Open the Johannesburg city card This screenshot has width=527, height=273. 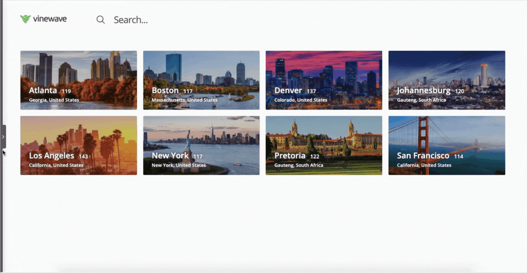coord(447,80)
